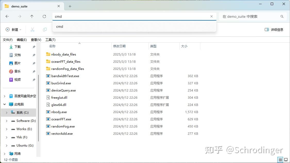The width and height of the screenshot is (290, 163).
Task: Click the Up arrow to go to parent folder
Action: (x=32, y=16)
